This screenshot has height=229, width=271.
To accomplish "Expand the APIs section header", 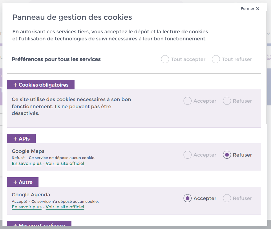I will [22, 139].
